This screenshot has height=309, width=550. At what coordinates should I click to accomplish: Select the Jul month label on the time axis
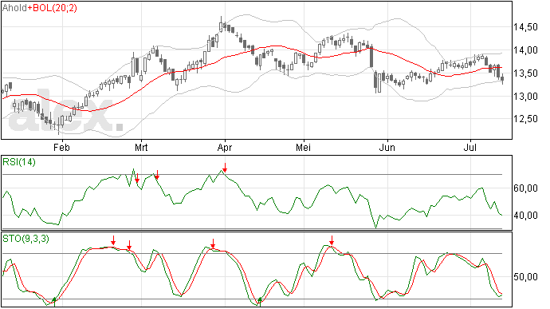point(470,148)
